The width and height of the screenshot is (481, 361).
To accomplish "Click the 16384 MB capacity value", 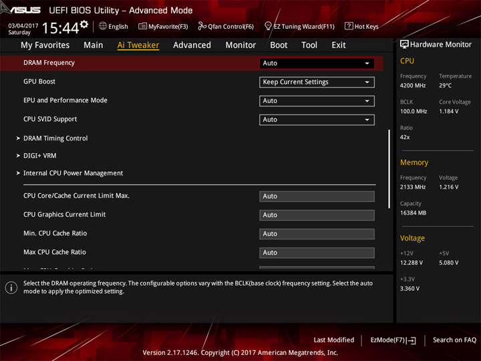I will pos(413,213).
